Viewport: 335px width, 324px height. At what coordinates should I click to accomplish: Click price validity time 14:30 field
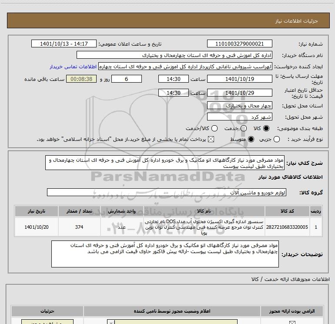pyautogui.click(x=174, y=93)
